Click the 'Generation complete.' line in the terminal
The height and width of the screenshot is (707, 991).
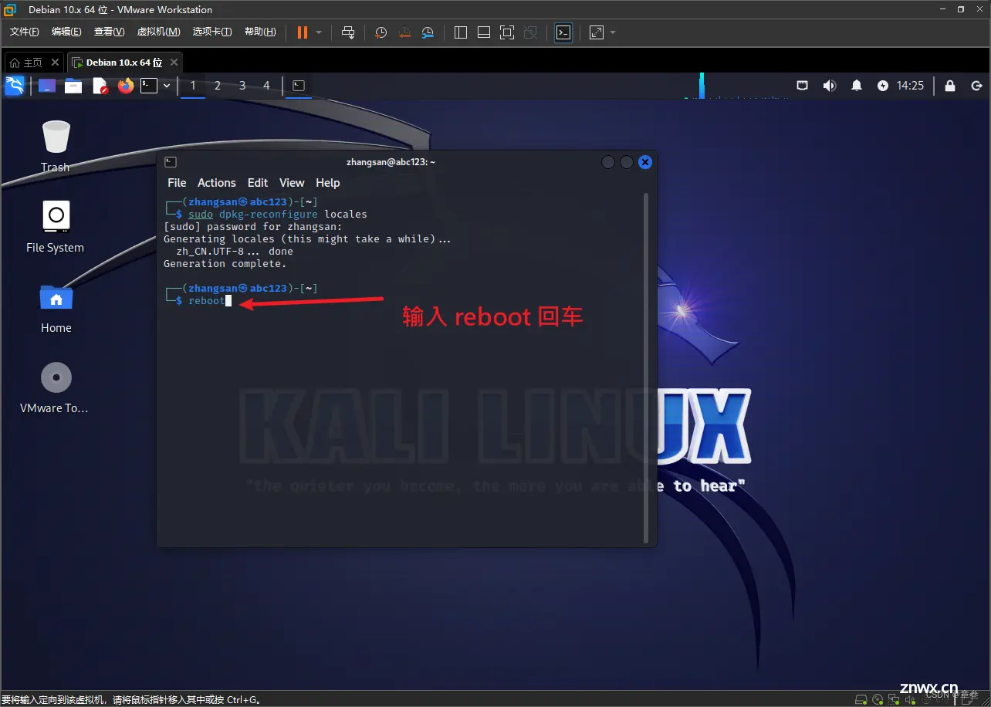(x=225, y=264)
